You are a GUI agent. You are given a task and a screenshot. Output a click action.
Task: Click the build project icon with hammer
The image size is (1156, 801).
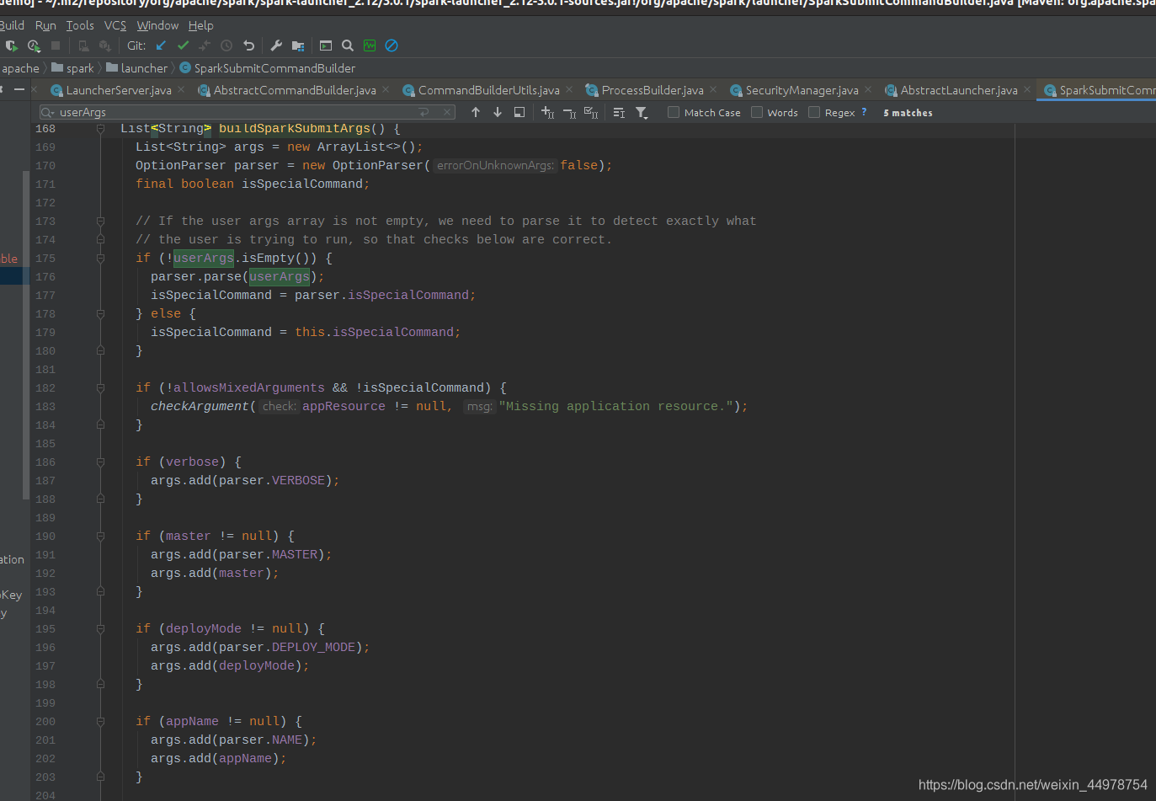(83, 45)
